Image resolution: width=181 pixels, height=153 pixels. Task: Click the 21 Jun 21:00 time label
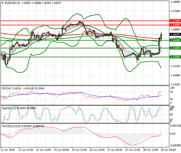26,150
